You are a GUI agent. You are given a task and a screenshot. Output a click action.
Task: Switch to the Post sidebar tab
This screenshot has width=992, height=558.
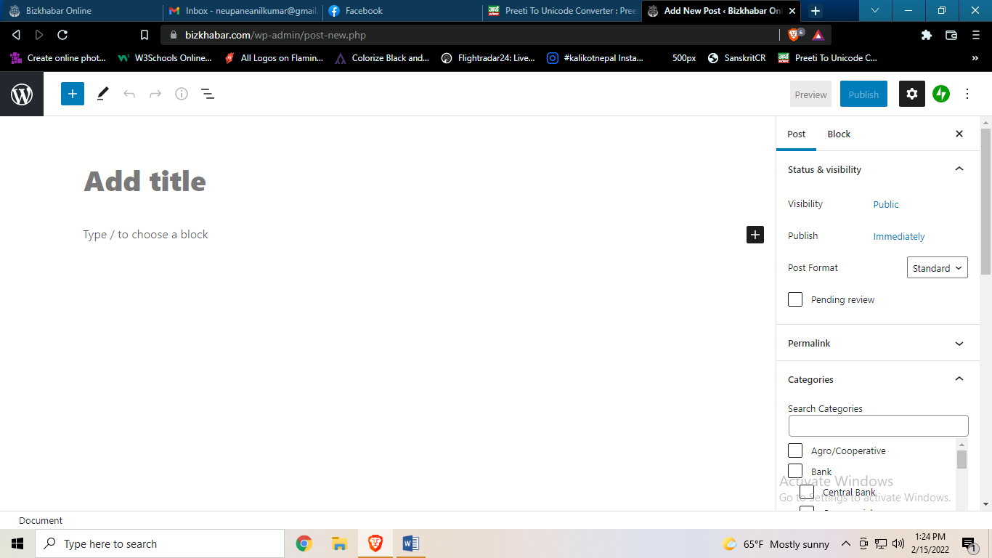797,134
